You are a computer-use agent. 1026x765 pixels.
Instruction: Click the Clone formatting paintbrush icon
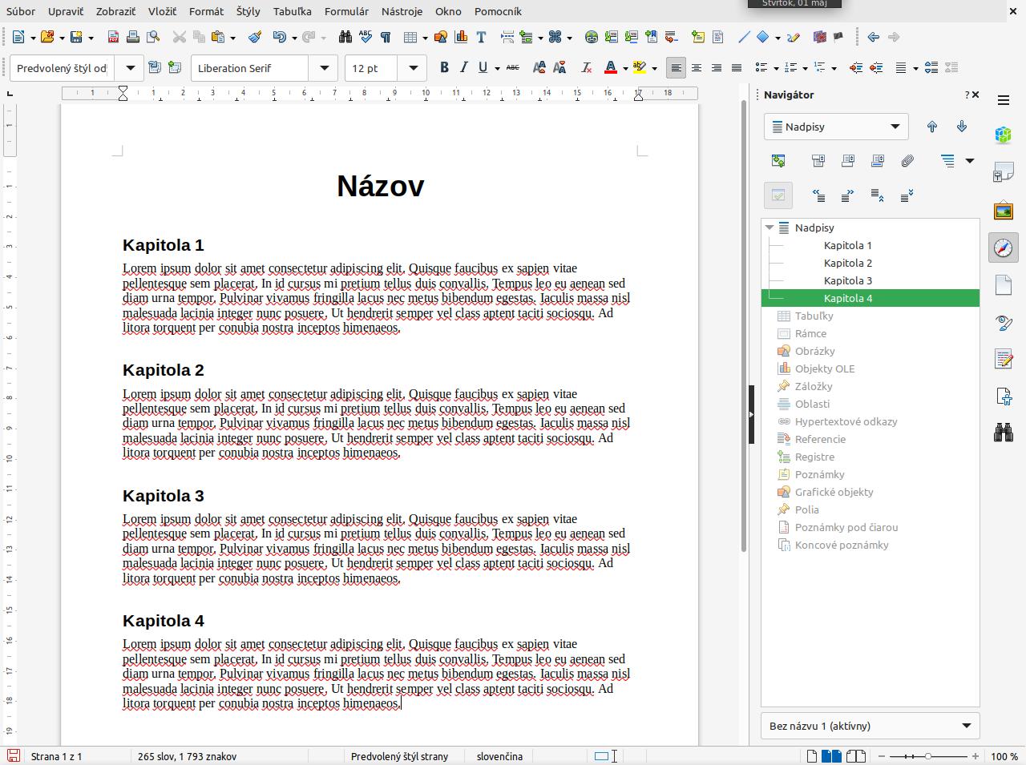click(255, 37)
